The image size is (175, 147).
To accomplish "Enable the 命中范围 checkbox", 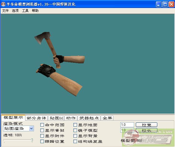I will click(x=42, y=125).
